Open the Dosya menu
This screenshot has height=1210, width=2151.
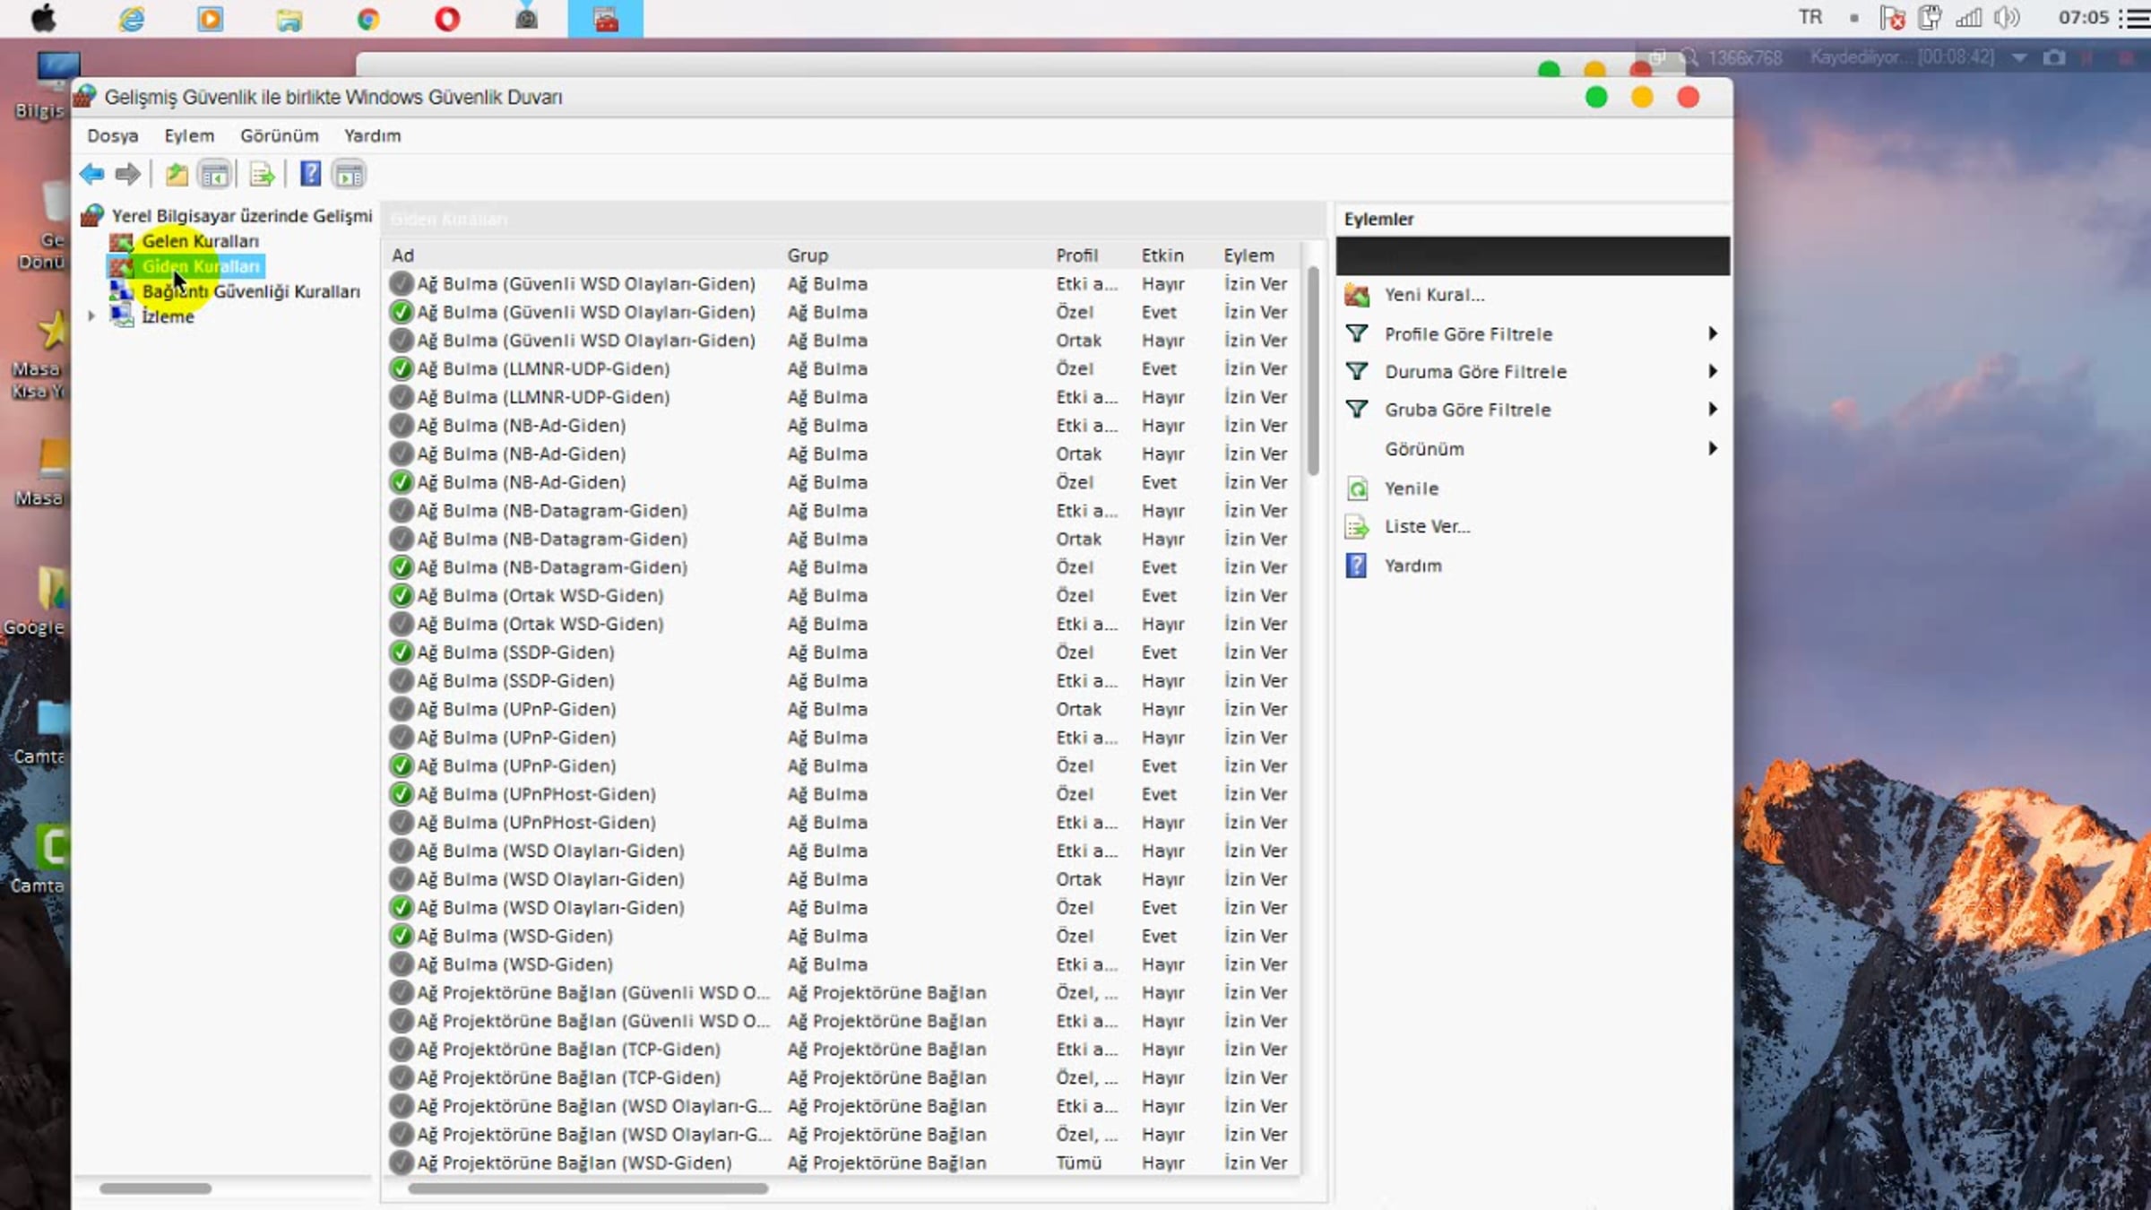[112, 135]
